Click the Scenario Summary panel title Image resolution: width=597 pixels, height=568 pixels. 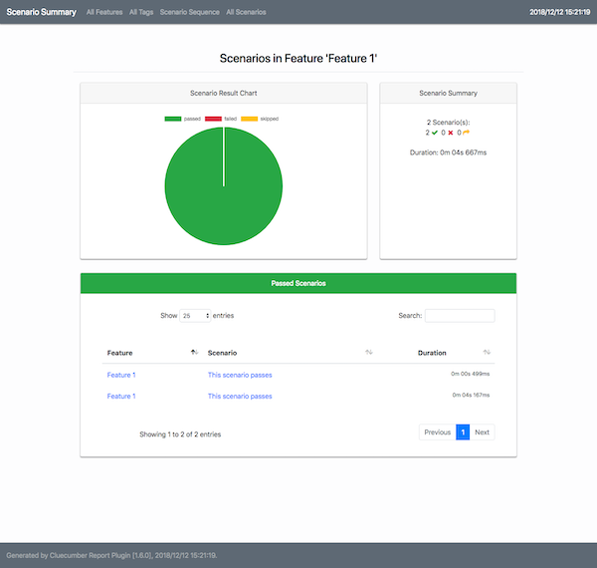tap(448, 93)
